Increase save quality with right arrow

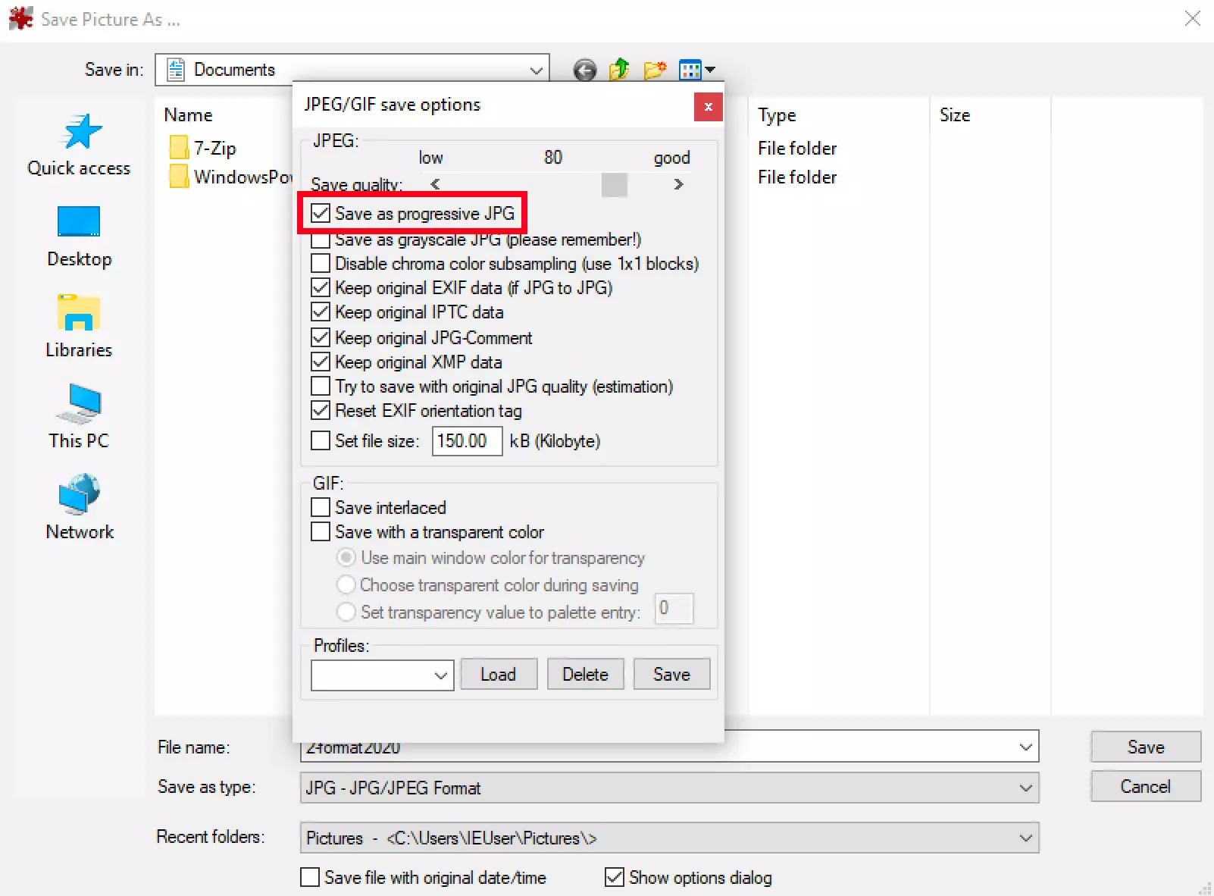[x=678, y=184]
